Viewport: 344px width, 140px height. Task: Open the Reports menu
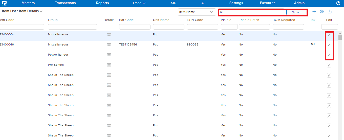tap(102, 3)
